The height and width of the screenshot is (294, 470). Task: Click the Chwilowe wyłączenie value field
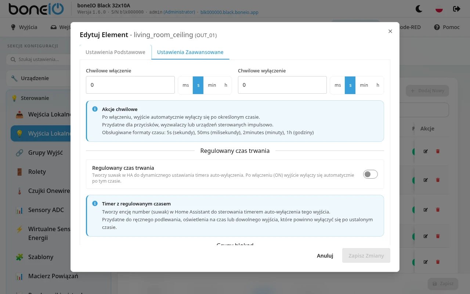coord(282,85)
